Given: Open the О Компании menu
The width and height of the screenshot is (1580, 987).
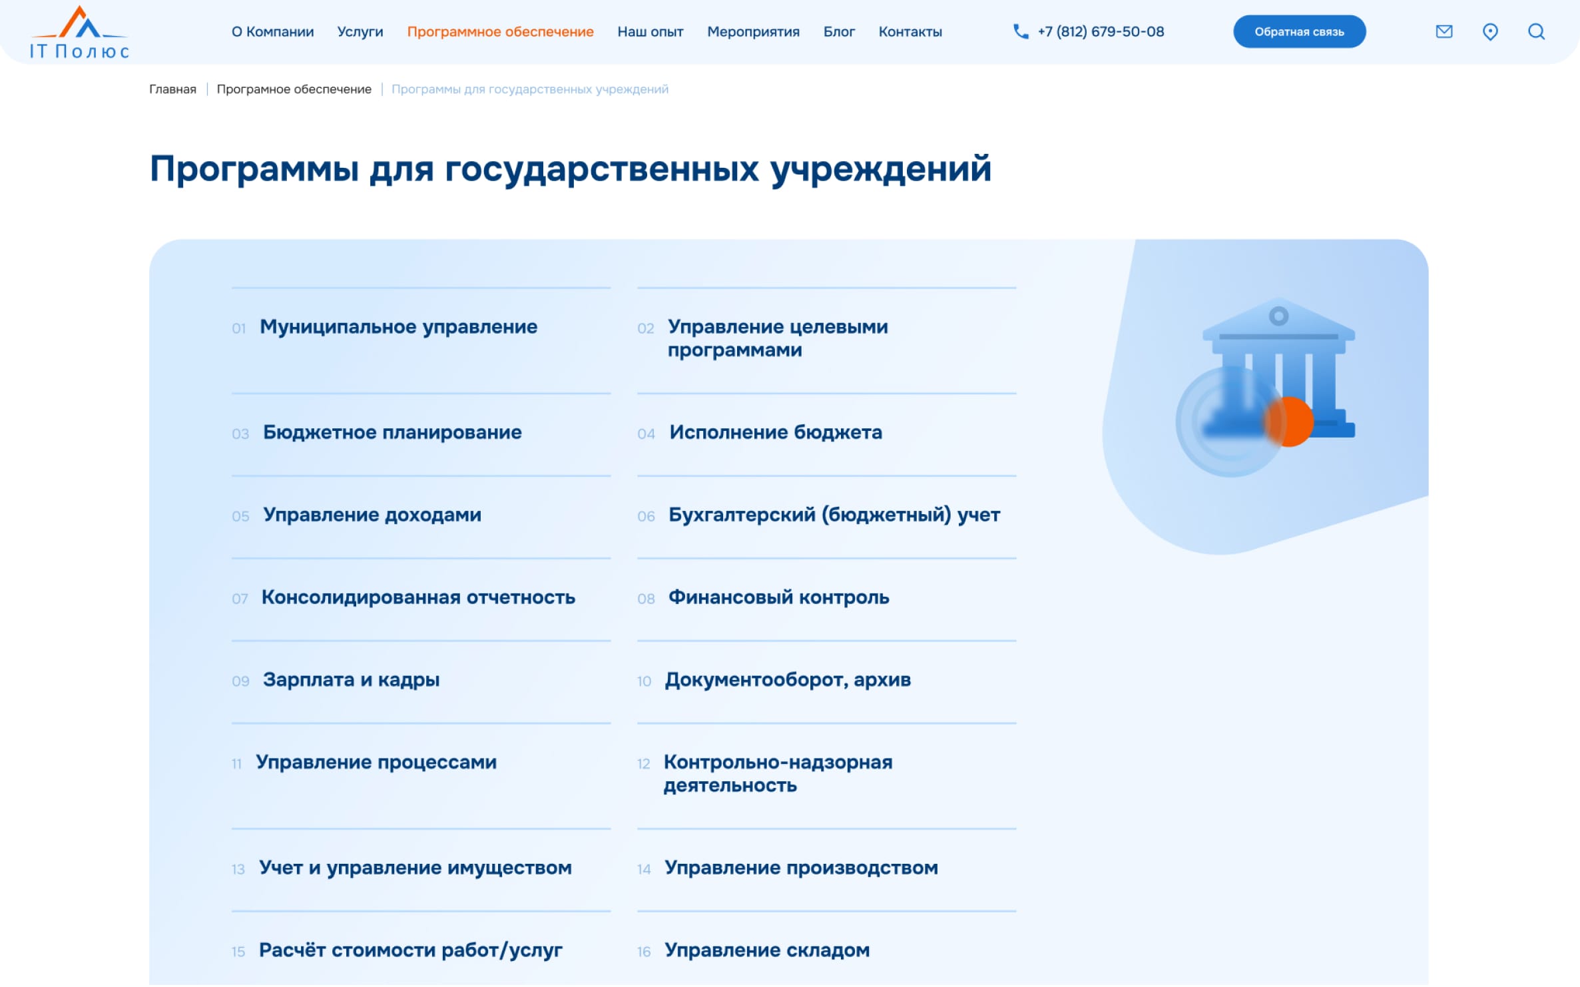Looking at the screenshot, I should (272, 31).
